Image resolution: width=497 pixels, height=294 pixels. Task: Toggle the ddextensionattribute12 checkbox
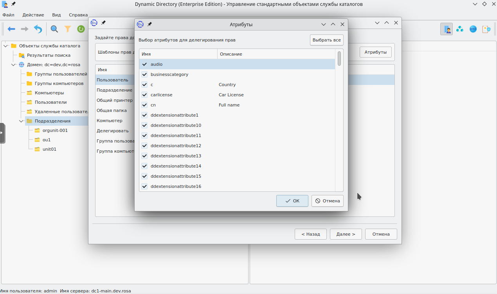pos(144,146)
